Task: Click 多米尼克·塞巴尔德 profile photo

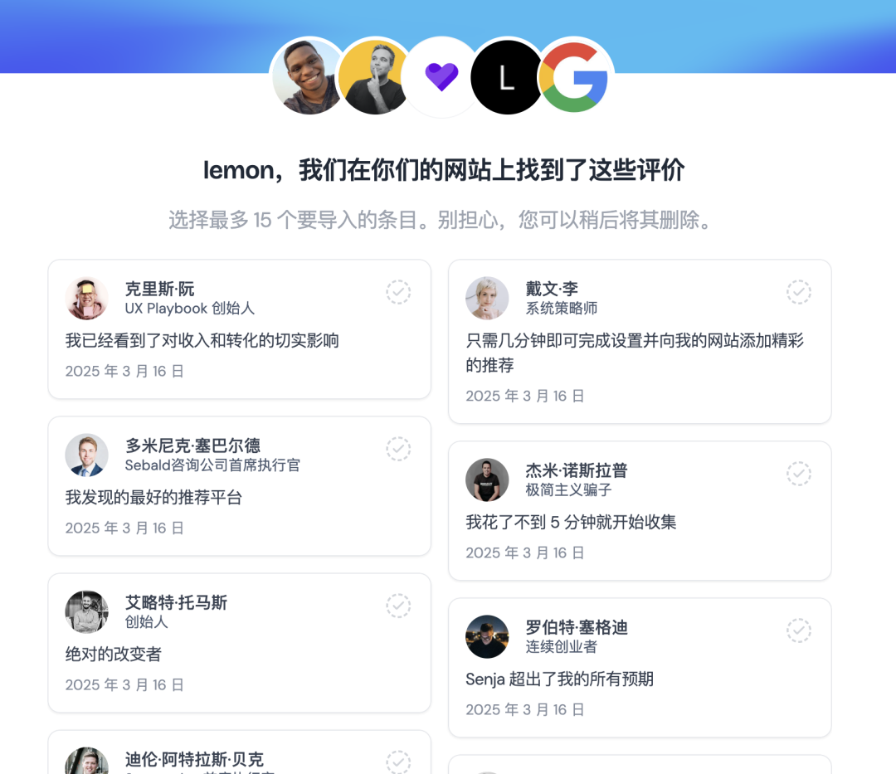Action: pyautogui.click(x=87, y=455)
